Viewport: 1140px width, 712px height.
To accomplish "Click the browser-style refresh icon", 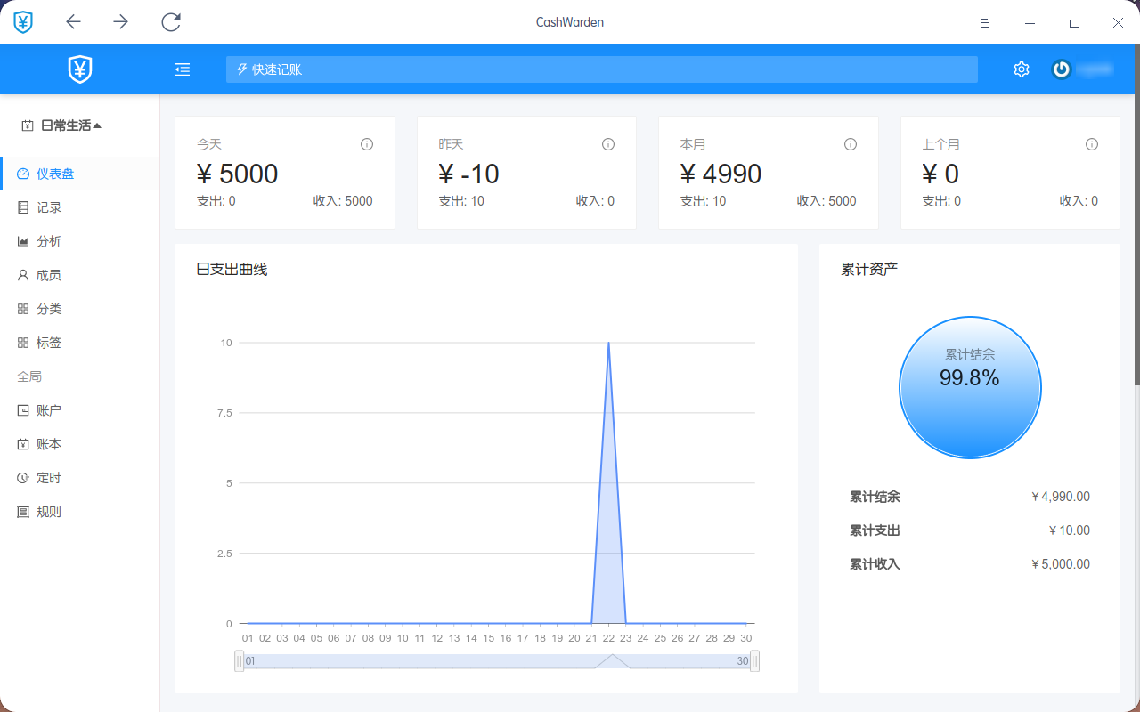I will (171, 22).
